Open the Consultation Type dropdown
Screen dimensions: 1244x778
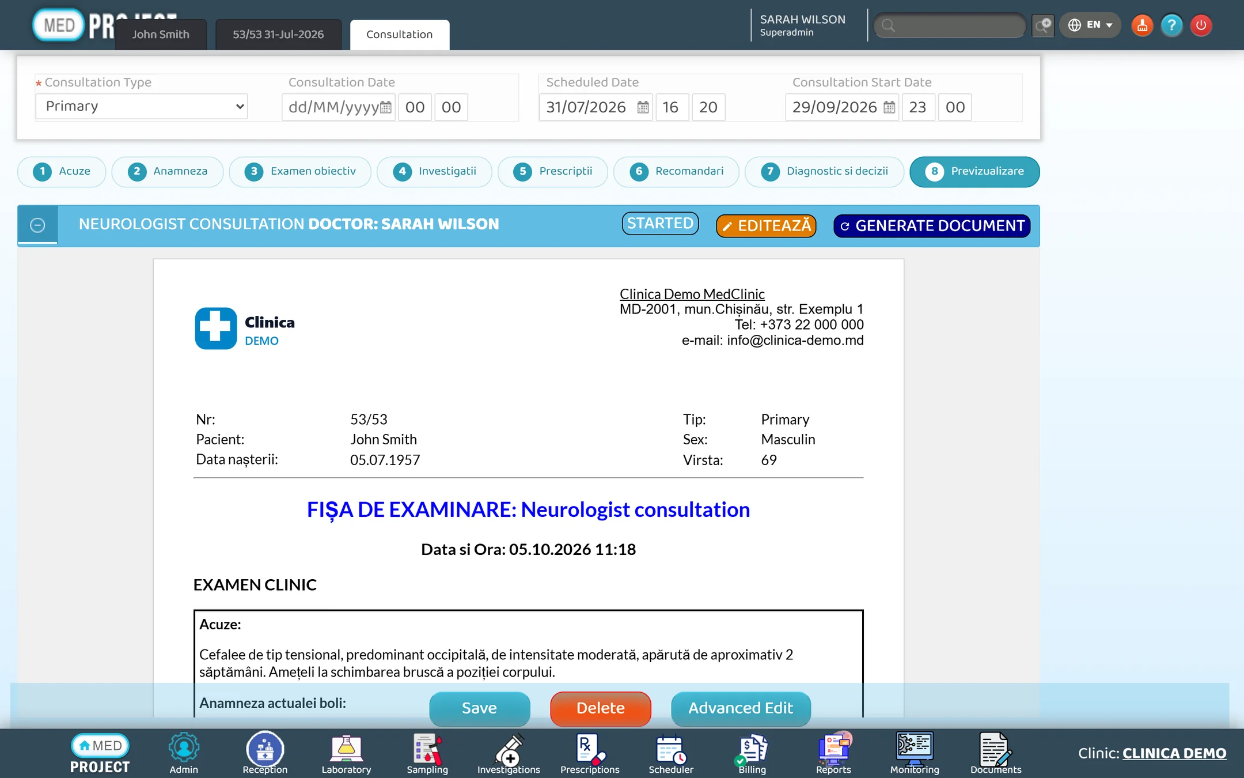click(x=142, y=107)
